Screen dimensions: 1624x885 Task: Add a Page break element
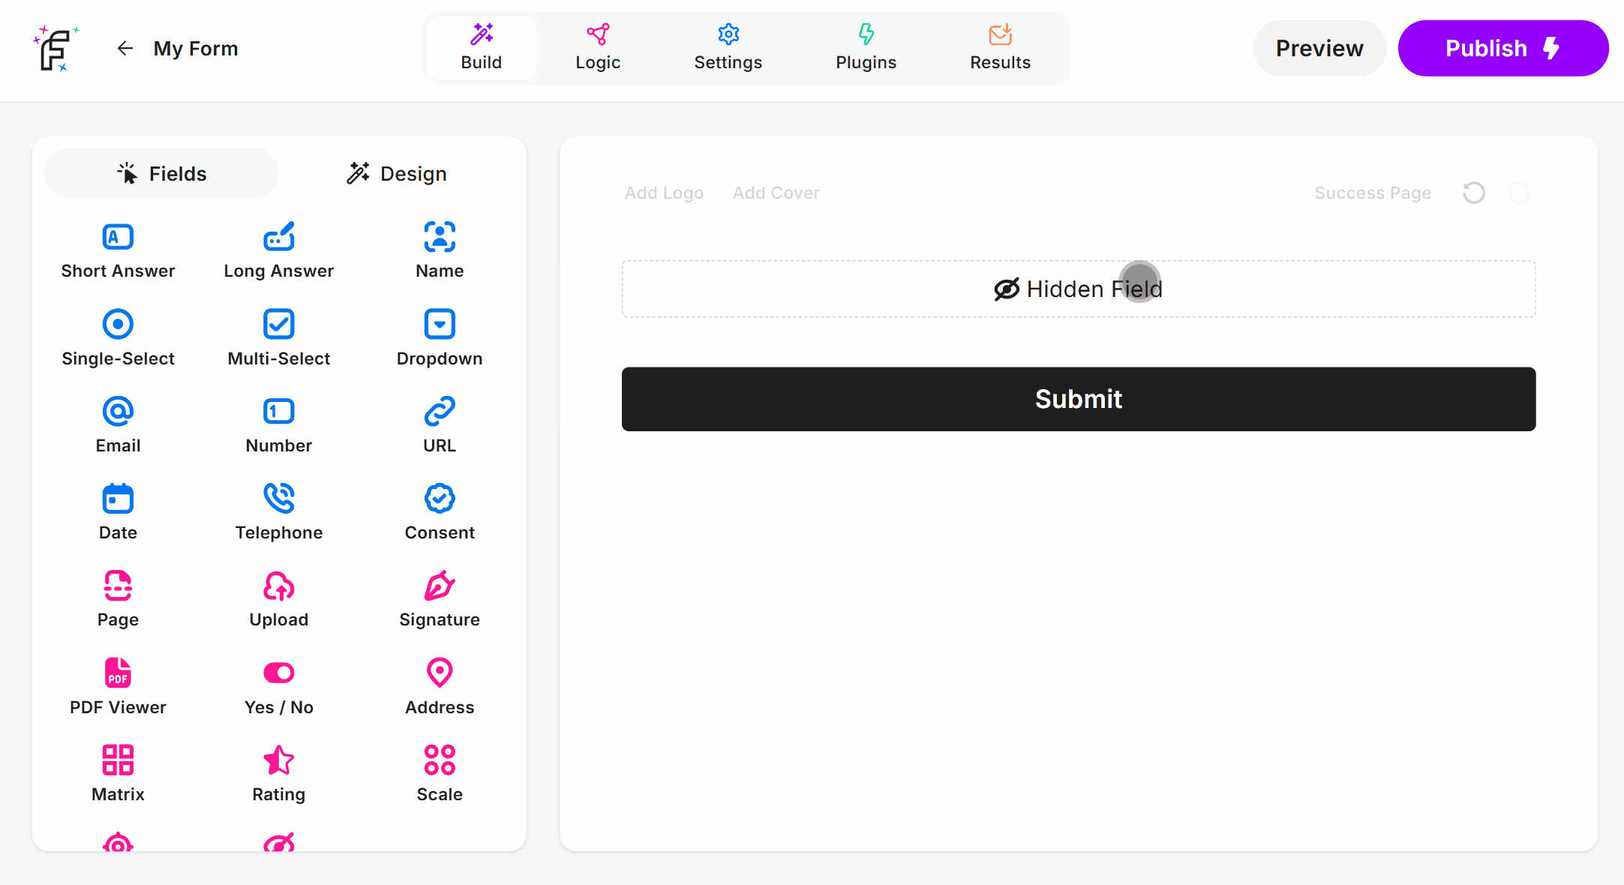click(118, 600)
